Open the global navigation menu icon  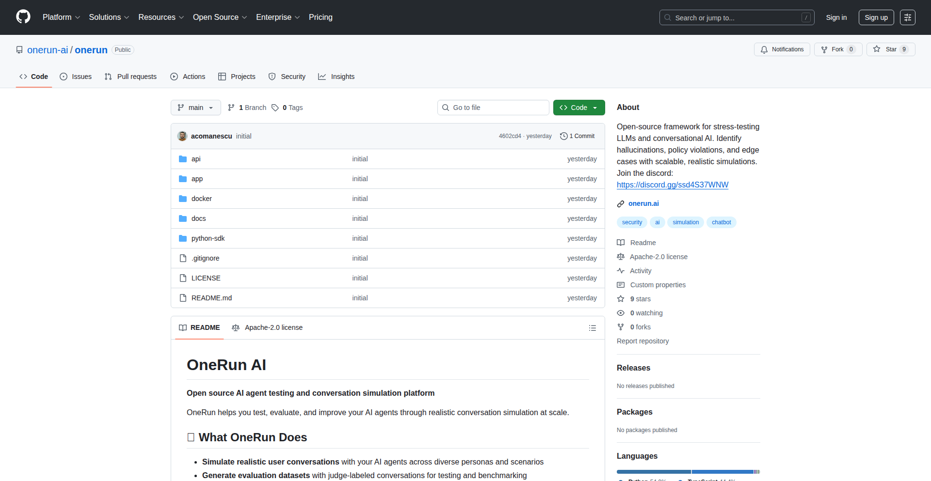tap(907, 17)
